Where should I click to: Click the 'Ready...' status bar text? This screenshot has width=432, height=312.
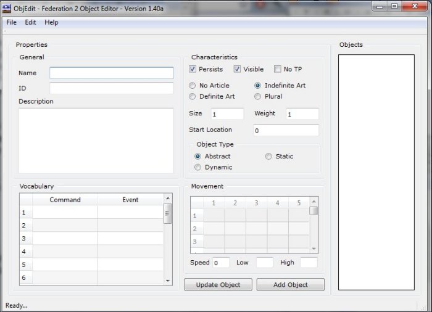pyautogui.click(x=16, y=305)
